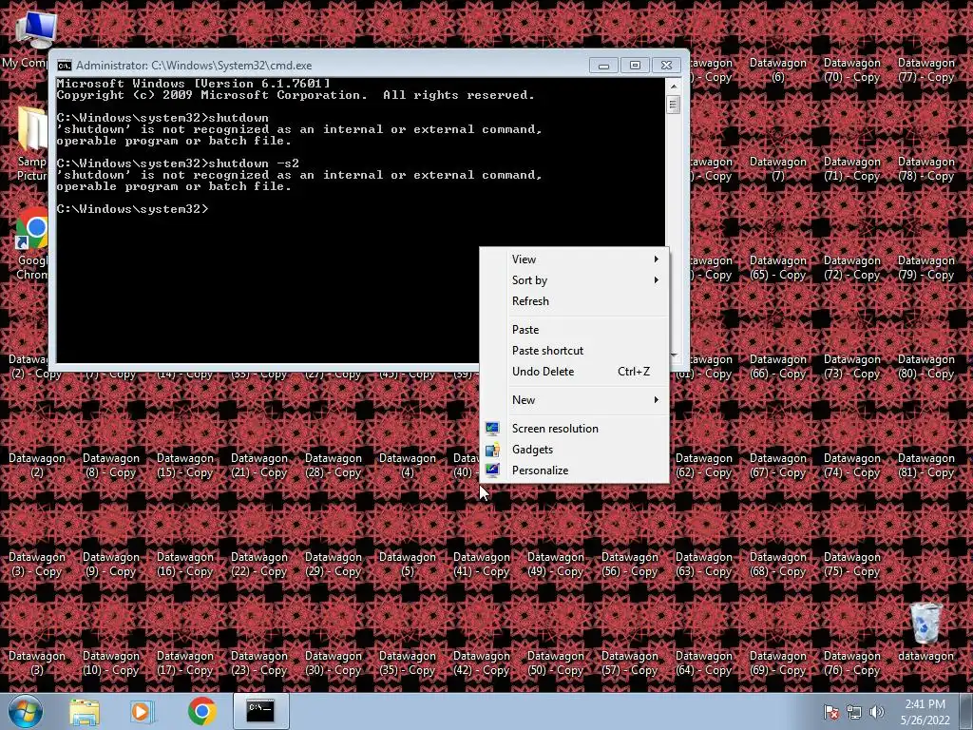Choose Undo Delete in context menu
The image size is (973, 730).
coord(575,372)
